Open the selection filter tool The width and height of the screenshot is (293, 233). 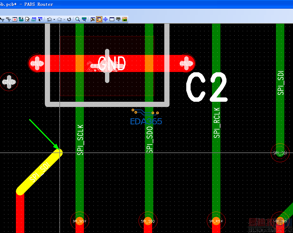[x=2, y=19]
